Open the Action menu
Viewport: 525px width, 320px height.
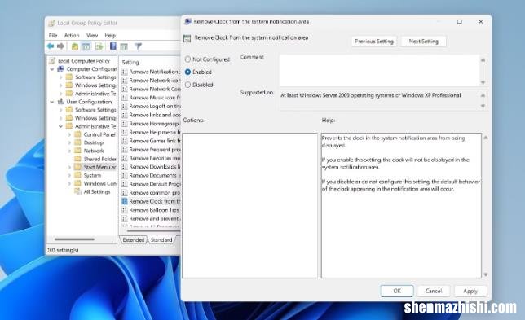[72, 35]
